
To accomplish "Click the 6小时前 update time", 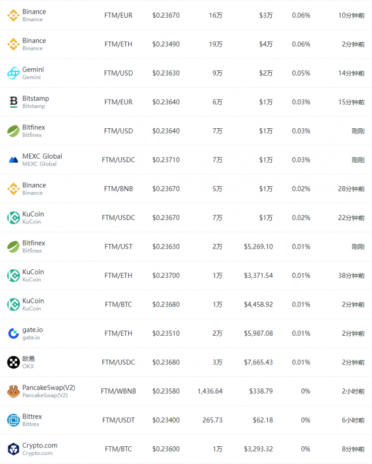I will (353, 420).
